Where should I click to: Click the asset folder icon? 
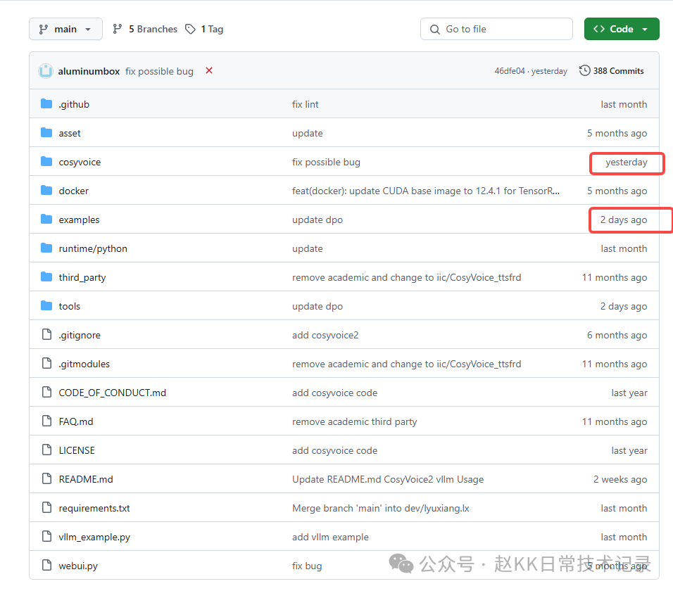[x=46, y=133]
